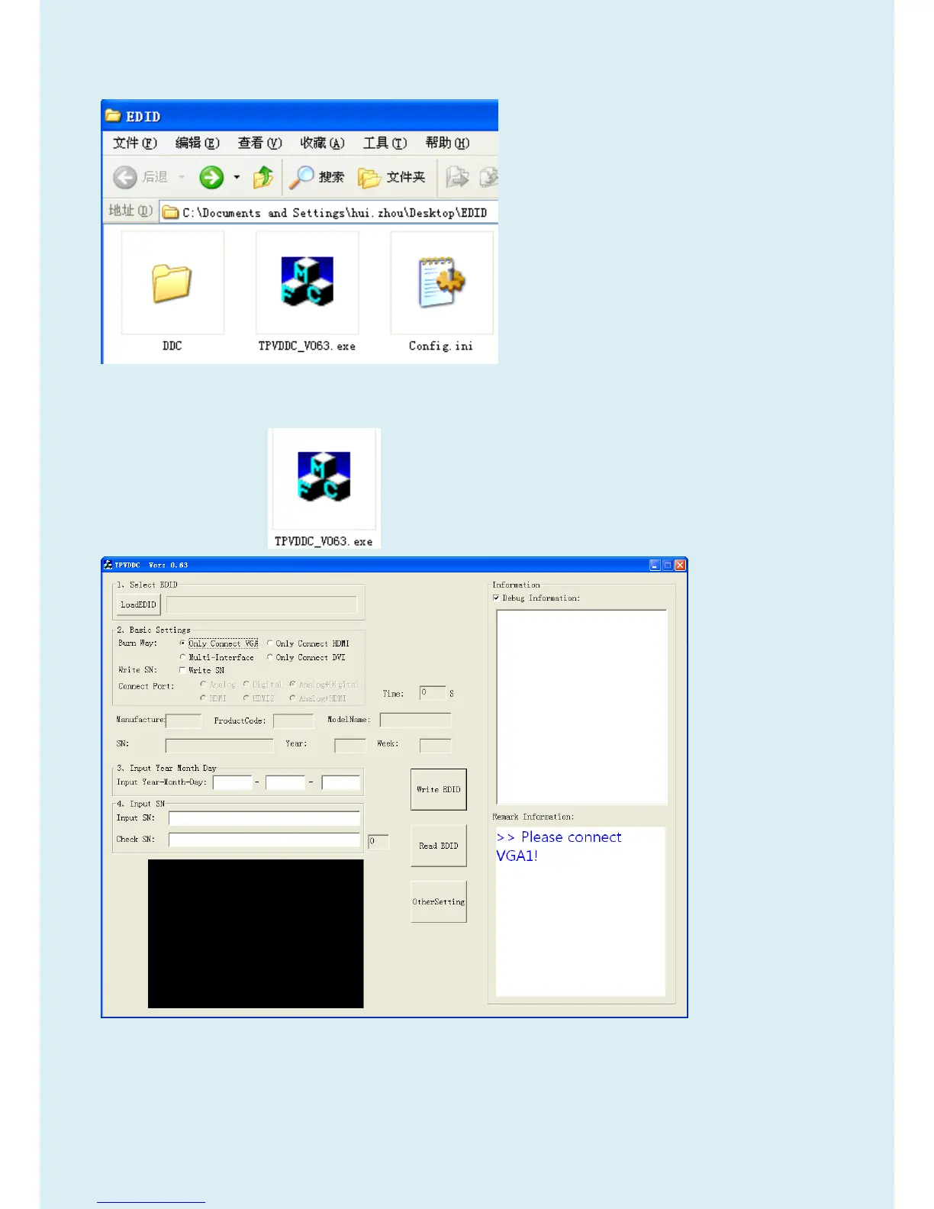
Task: Open the 工具(T) menu
Action: pyautogui.click(x=385, y=143)
